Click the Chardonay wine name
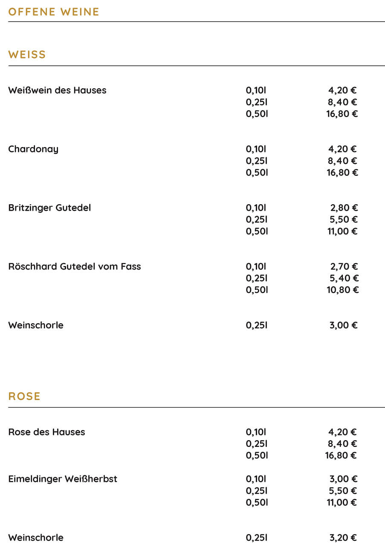 point(33,149)
